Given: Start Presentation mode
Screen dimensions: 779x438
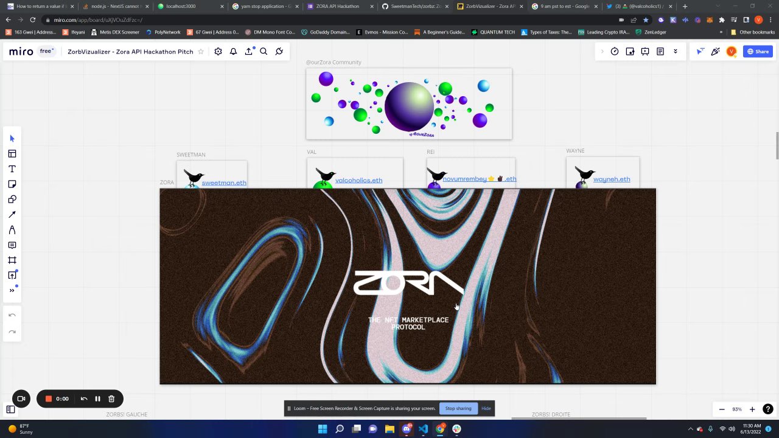Looking at the screenshot, I should tap(645, 52).
